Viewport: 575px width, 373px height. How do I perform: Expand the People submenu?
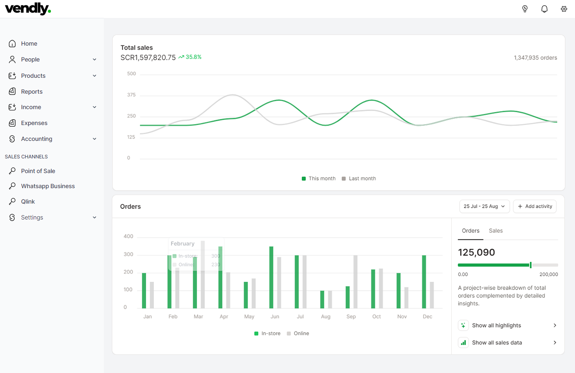click(94, 59)
